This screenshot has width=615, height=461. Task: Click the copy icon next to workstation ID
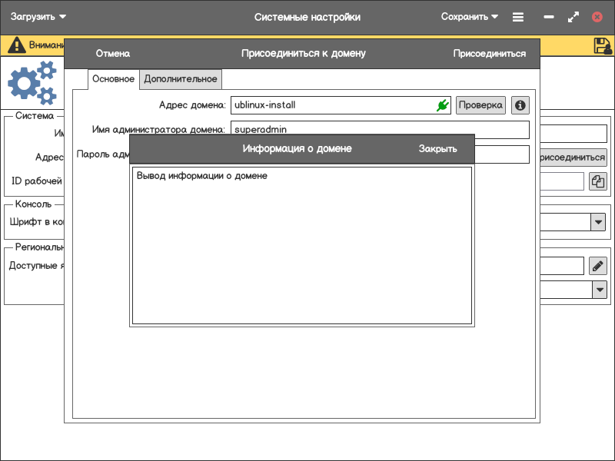point(598,181)
